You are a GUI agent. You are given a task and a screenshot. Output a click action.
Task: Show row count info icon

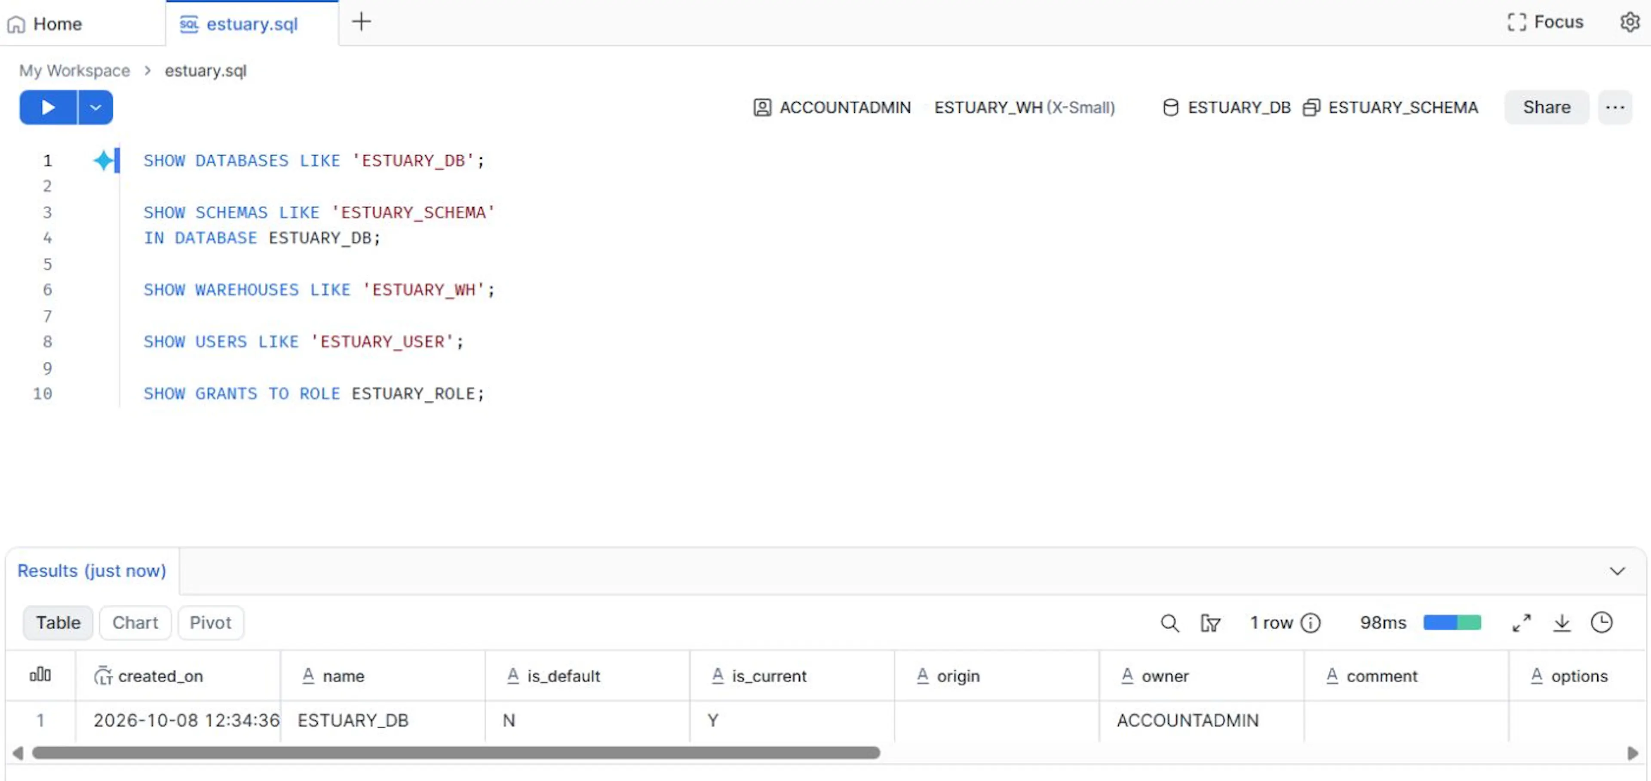coord(1310,623)
